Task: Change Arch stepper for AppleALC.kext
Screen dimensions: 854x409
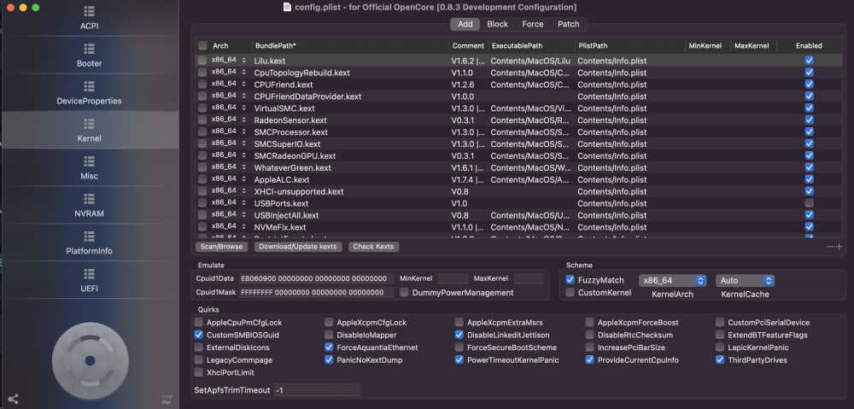Action: point(244,179)
